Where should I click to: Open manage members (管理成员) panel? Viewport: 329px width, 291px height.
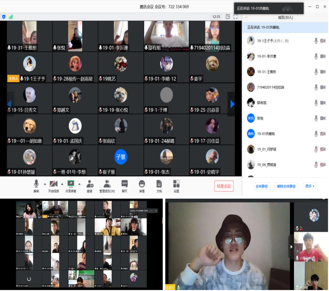(107, 184)
